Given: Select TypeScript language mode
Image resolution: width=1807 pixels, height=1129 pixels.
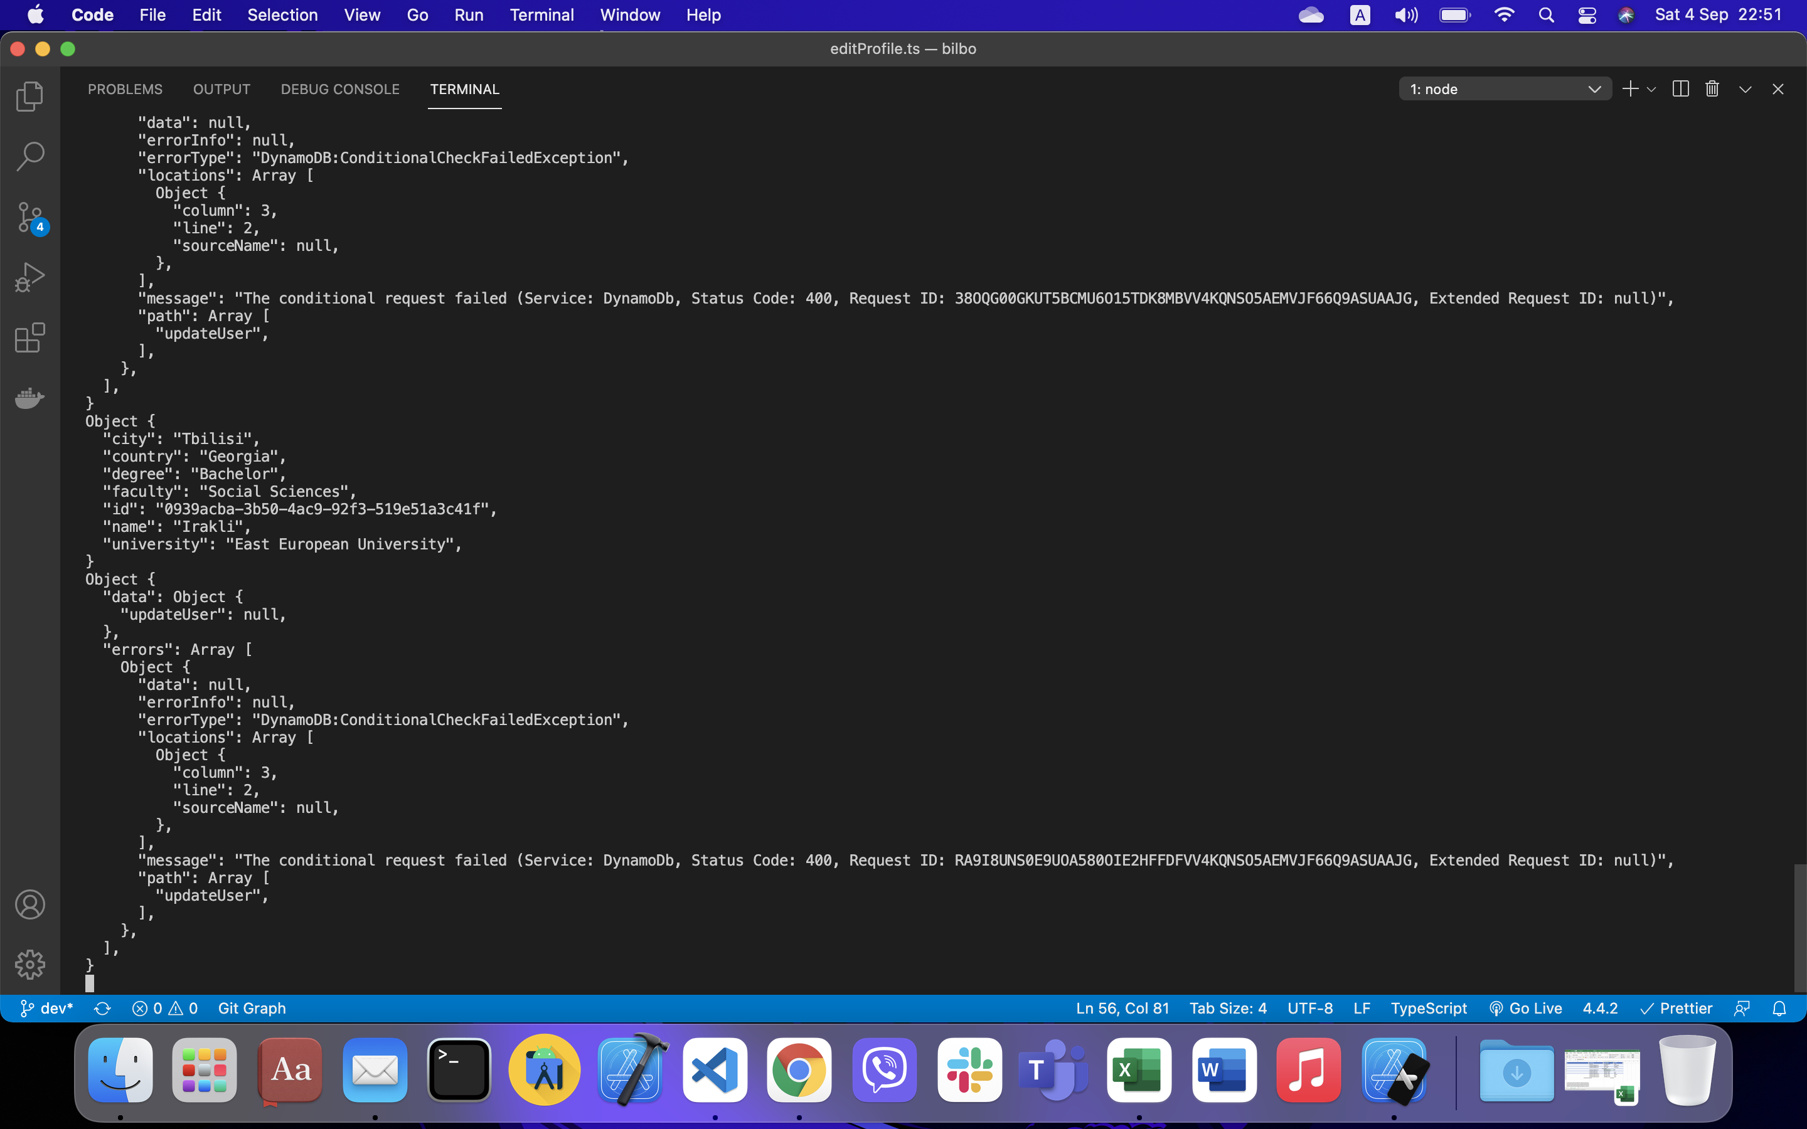Looking at the screenshot, I should tap(1429, 1008).
